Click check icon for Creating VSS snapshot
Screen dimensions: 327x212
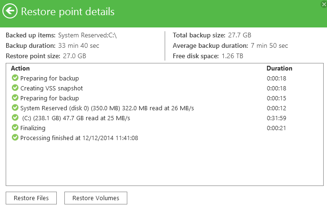(x=15, y=88)
